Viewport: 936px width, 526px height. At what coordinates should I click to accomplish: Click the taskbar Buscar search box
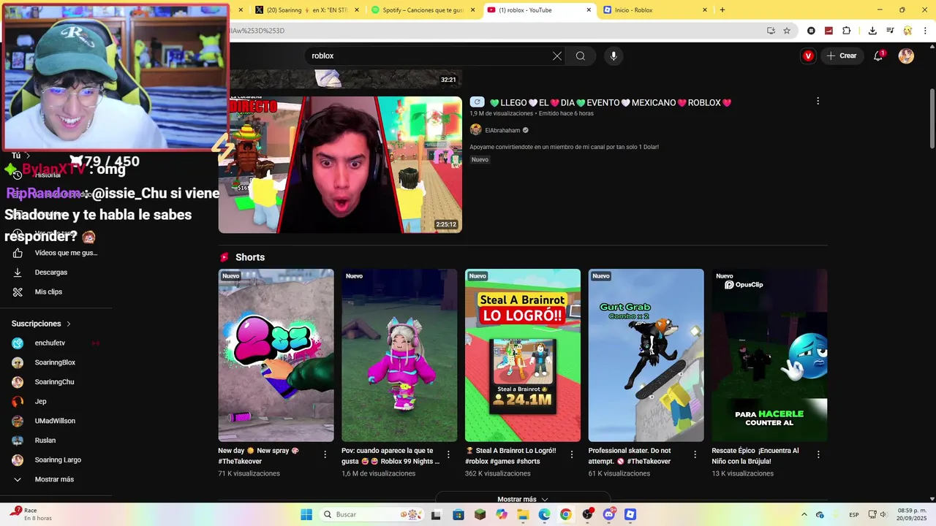point(373,514)
